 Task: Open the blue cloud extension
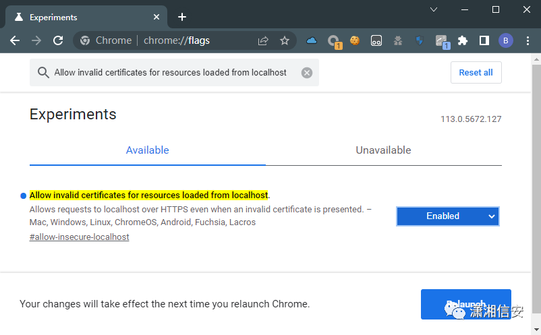[x=312, y=40]
